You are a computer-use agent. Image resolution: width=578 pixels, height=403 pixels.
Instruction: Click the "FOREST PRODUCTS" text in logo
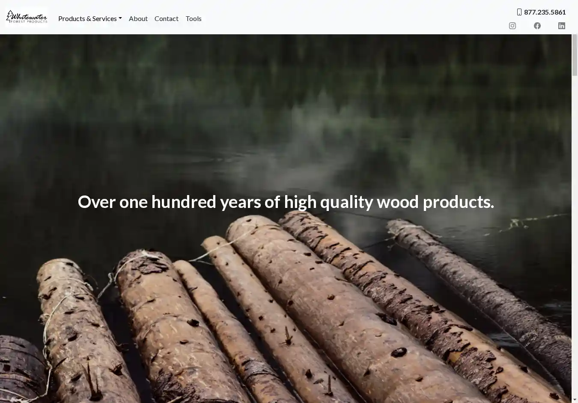click(x=29, y=21)
